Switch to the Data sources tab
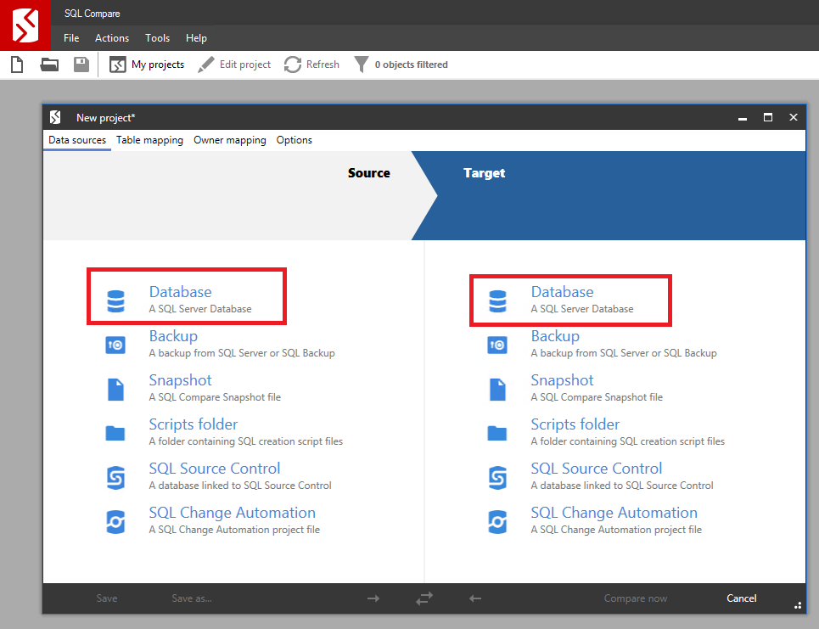819x629 pixels. 77,140
